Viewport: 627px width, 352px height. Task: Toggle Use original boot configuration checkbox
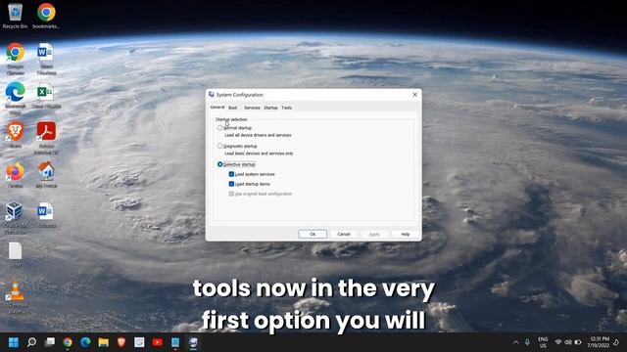point(231,194)
